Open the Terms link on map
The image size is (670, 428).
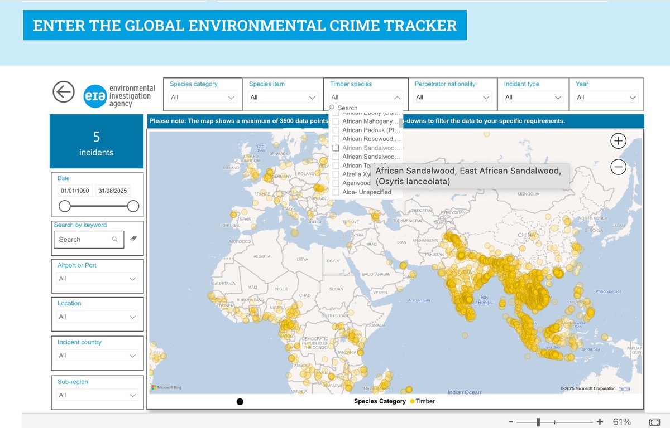click(x=624, y=388)
